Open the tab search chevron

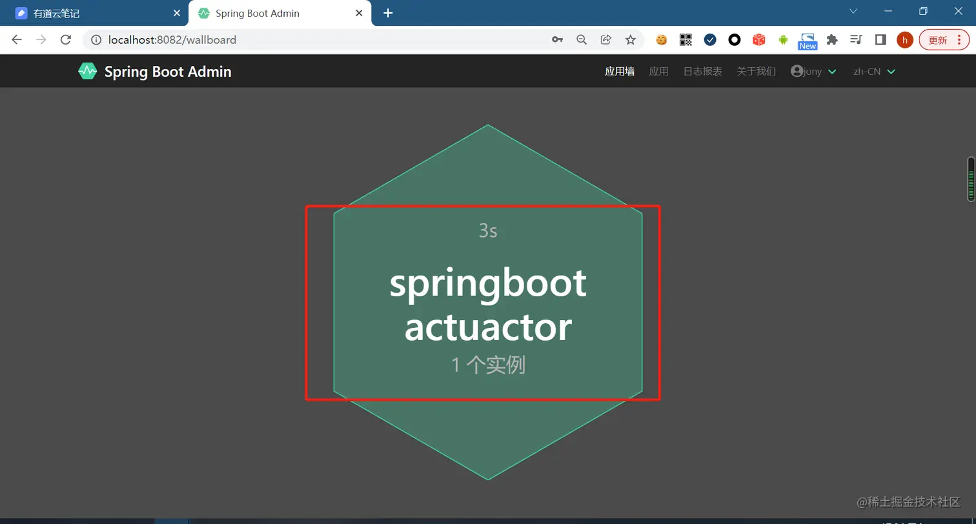point(853,11)
